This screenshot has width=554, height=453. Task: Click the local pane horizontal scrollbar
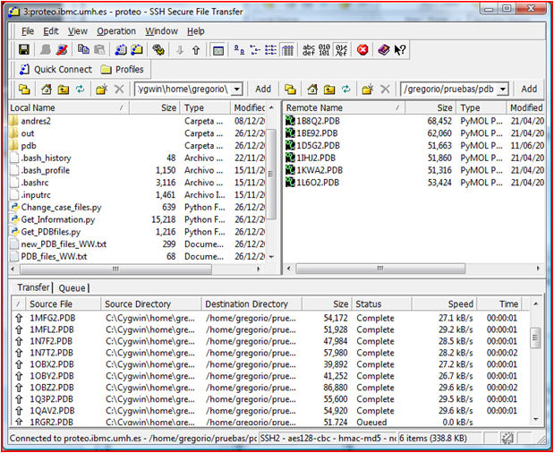coord(115,269)
